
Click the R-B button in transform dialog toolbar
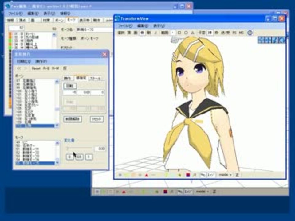[46, 68]
